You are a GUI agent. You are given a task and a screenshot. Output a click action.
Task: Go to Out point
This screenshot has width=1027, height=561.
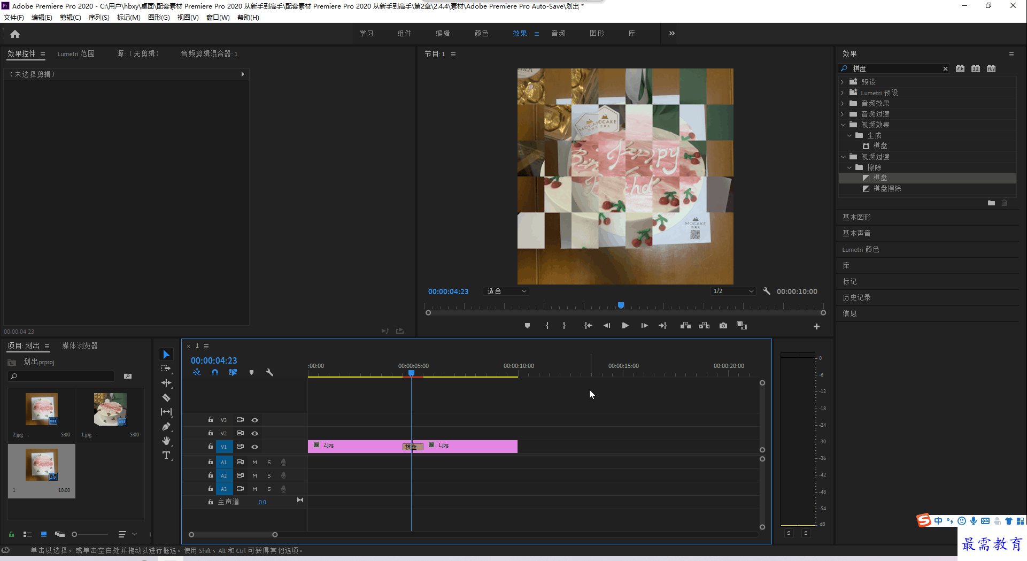[x=662, y=326]
